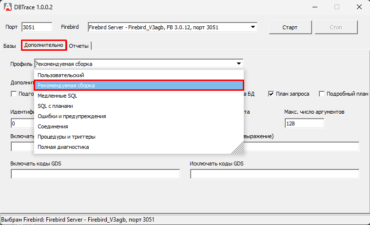Viewport: 370px width, 225px height.
Task: Choose Рекомендуемая сборка in profile list
Action: 139,85
